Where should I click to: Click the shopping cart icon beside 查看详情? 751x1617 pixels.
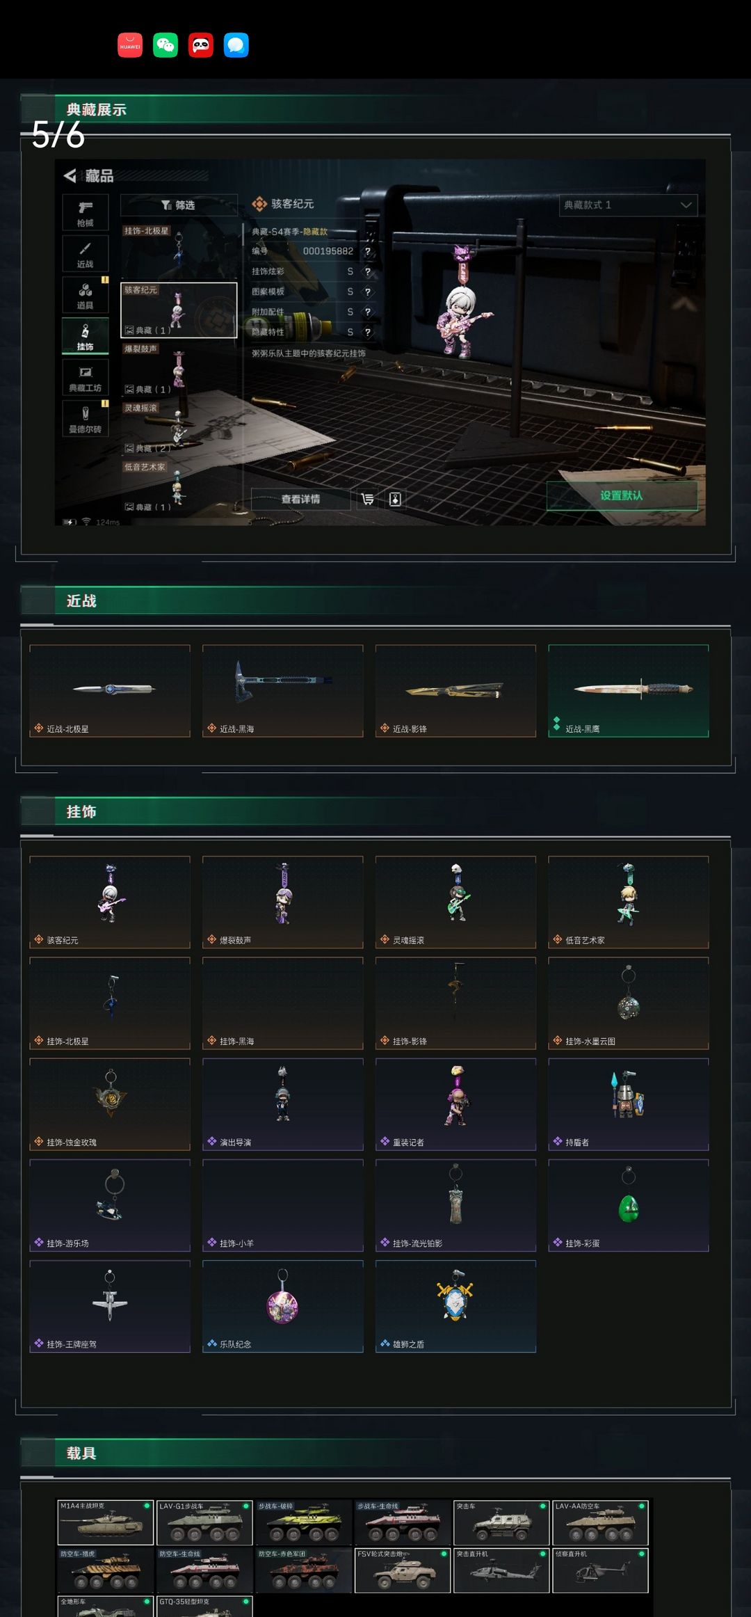click(367, 499)
